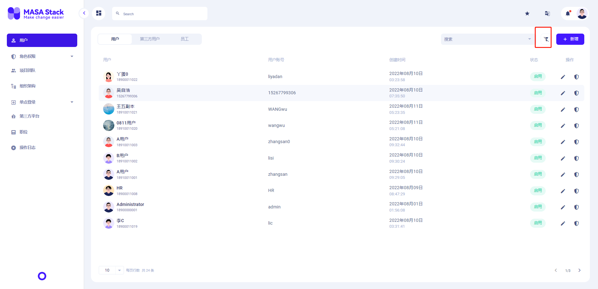Edit user liyadan with pencil icon
Image resolution: width=598 pixels, height=289 pixels.
point(563,77)
